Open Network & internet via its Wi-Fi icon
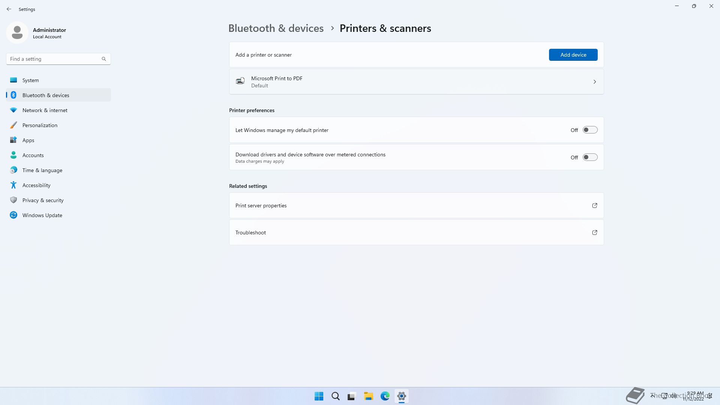The image size is (720, 405). (13, 110)
